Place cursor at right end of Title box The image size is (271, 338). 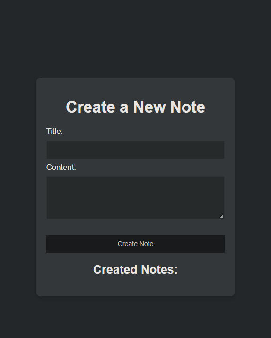click(222, 150)
